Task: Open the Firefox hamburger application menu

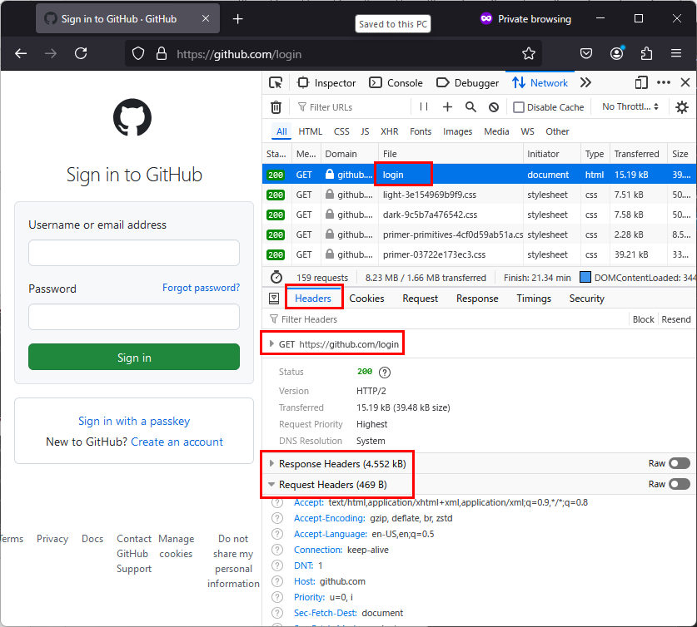Action: pos(676,54)
